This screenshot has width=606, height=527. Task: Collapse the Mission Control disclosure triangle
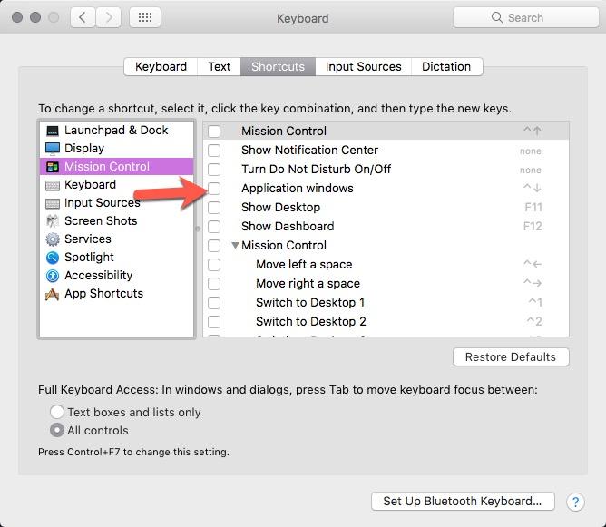click(235, 246)
